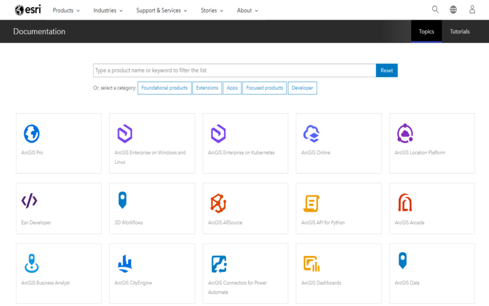Focus the product name filter field

click(234, 71)
